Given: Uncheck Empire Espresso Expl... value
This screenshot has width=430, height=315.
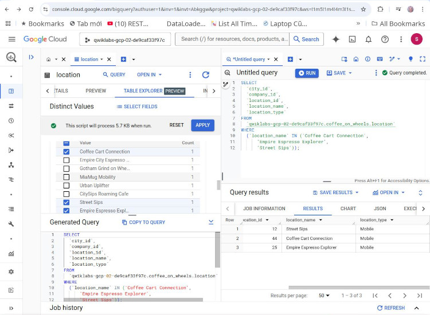Looking at the screenshot, I should point(67,211).
